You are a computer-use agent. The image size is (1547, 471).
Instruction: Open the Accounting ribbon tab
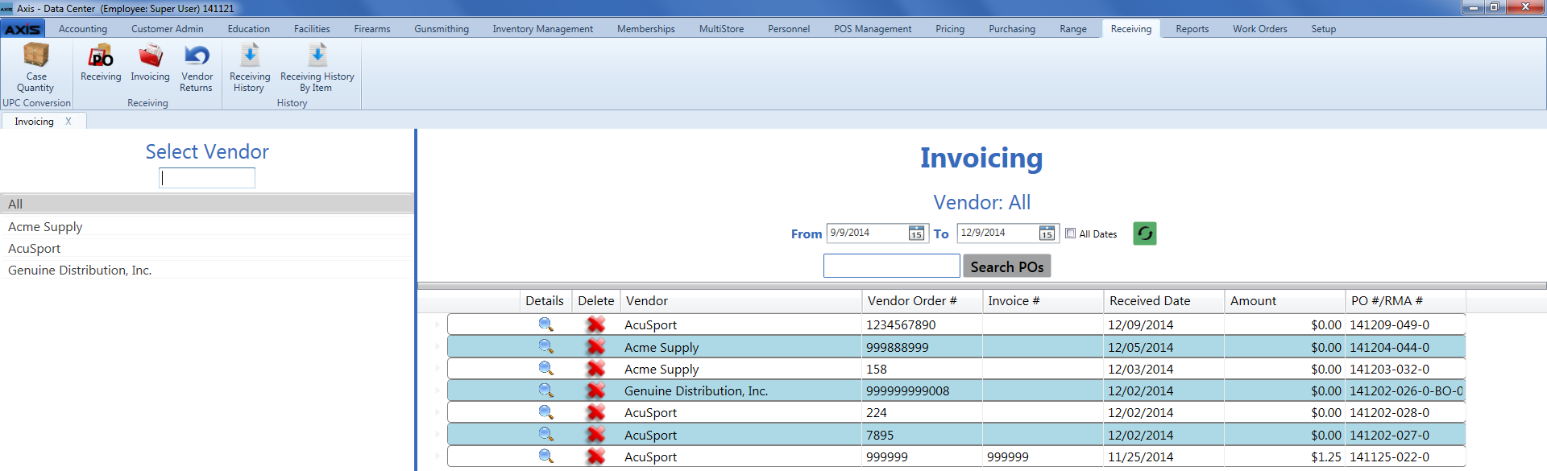pos(83,29)
